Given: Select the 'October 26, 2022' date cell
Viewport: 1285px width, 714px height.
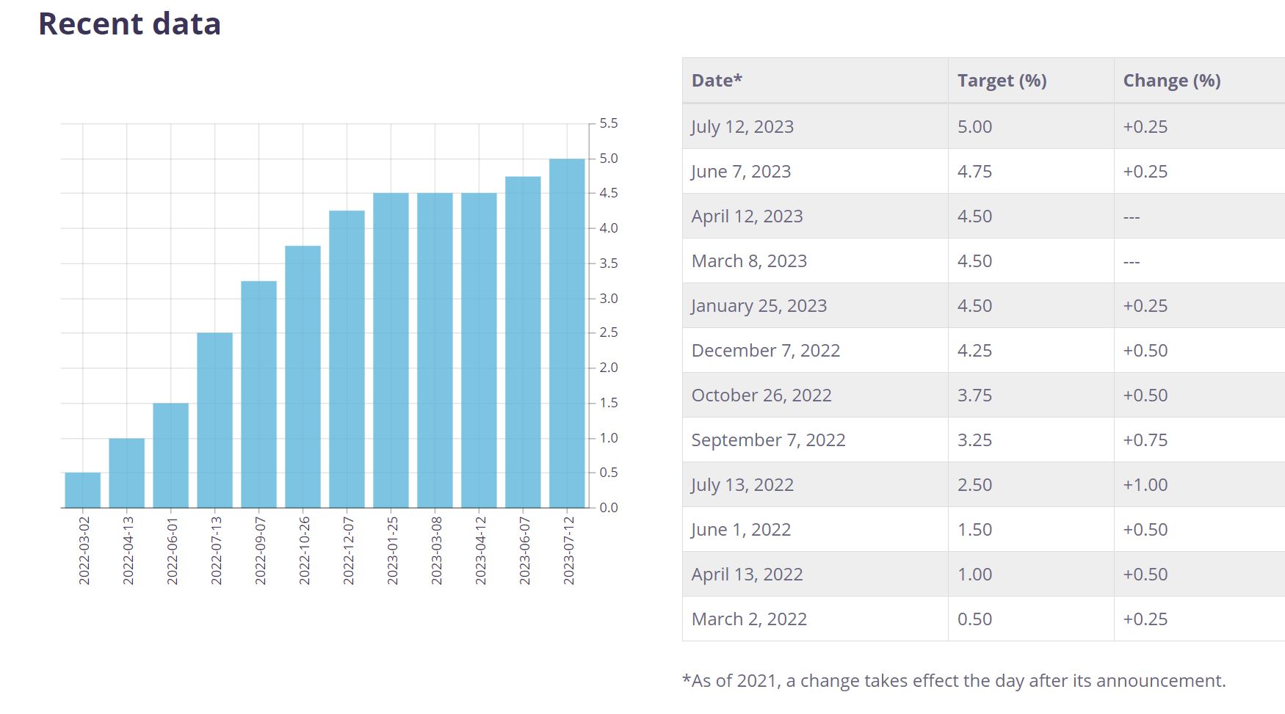Looking at the screenshot, I should 815,395.
